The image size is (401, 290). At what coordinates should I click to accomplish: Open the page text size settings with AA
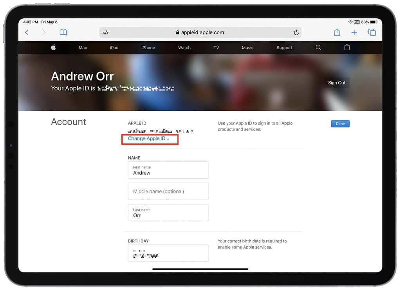tap(105, 32)
